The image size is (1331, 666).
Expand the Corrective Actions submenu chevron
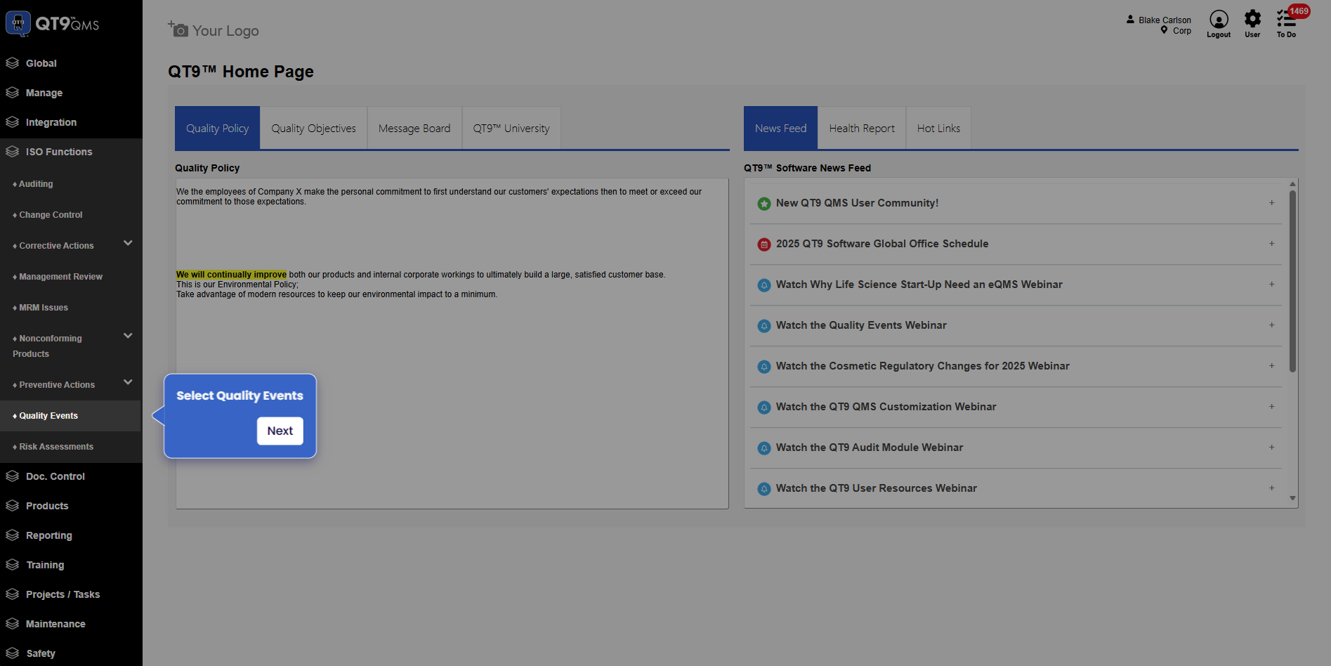(128, 243)
